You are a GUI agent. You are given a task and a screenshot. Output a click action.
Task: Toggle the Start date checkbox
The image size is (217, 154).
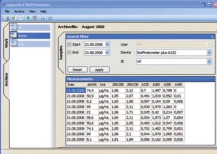[x=69, y=44]
